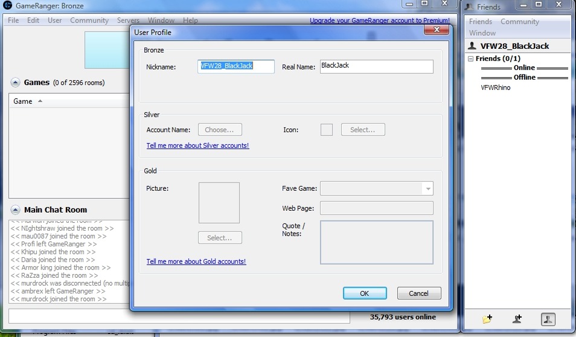This screenshot has height=337, width=576.
Task: Click the user silhouette icon beside VFW28_BlackJack
Action: 472,46
